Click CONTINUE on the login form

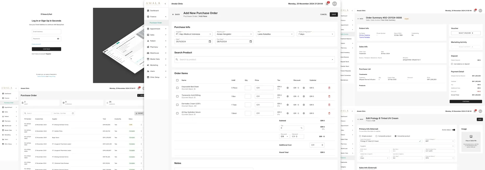click(46, 49)
